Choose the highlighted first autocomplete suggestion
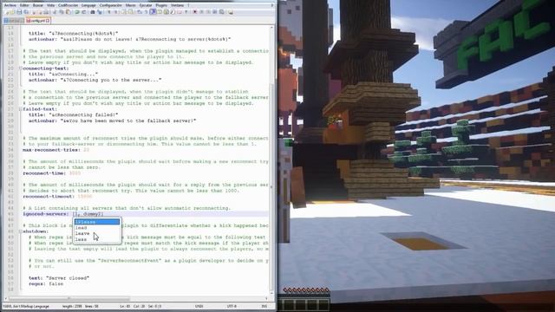The height and width of the screenshot is (312, 555). (x=97, y=222)
